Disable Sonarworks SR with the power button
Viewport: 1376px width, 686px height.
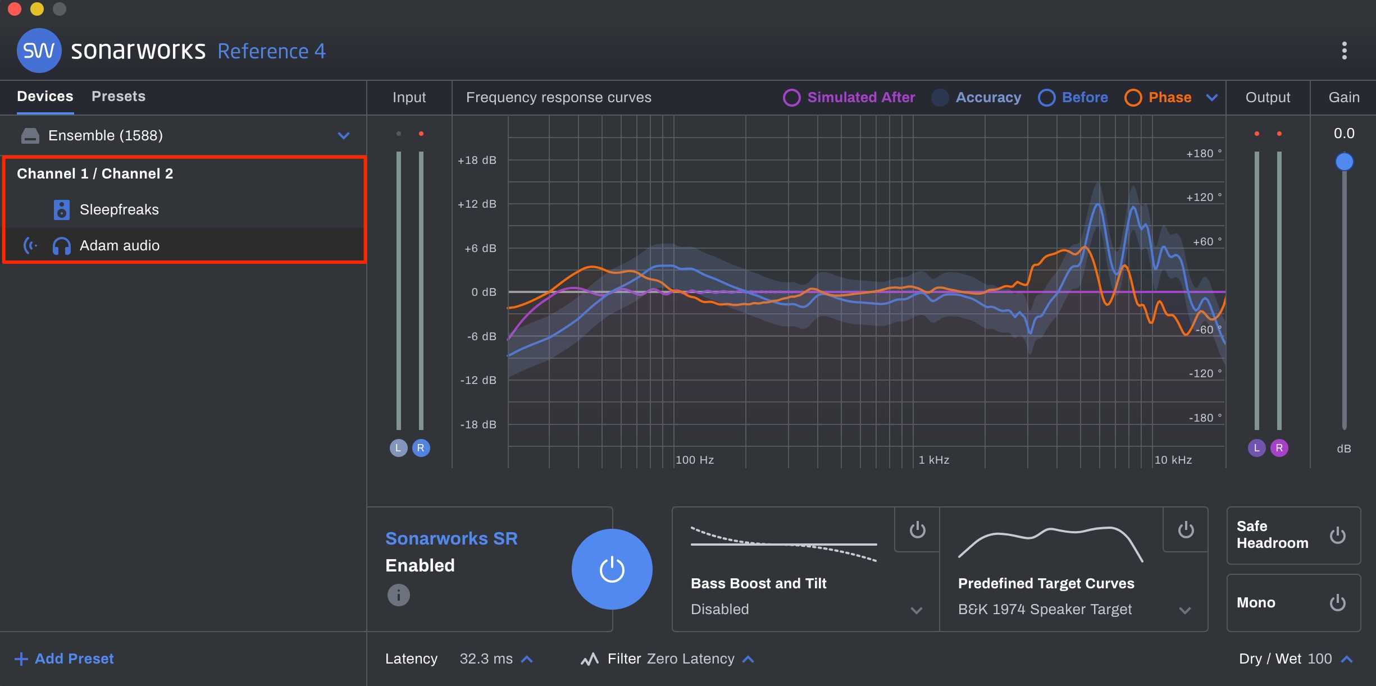pos(612,569)
